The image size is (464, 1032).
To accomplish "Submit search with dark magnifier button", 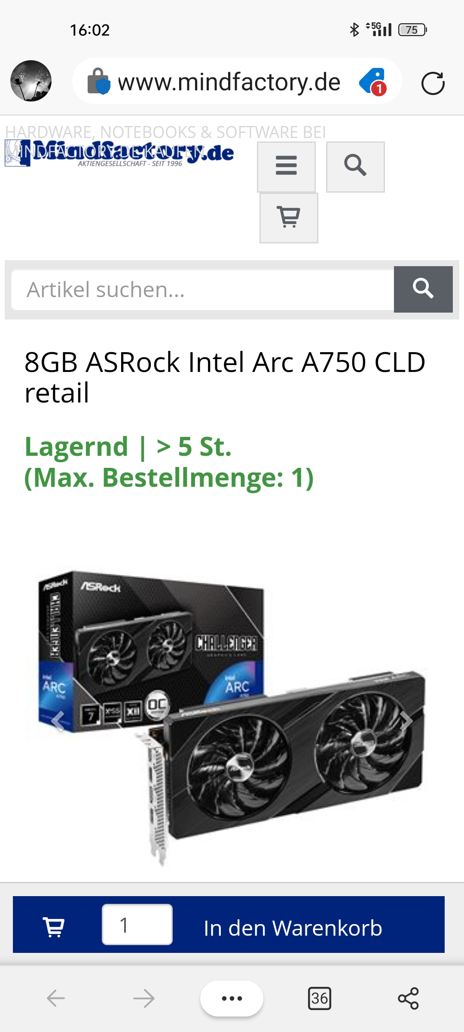I will (x=423, y=289).
